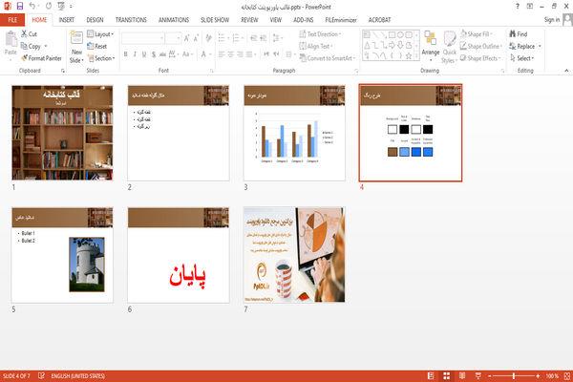Viewport: 573px width, 382px height.
Task: Adjust the zoom slider handle
Action: pyautogui.click(x=514, y=375)
